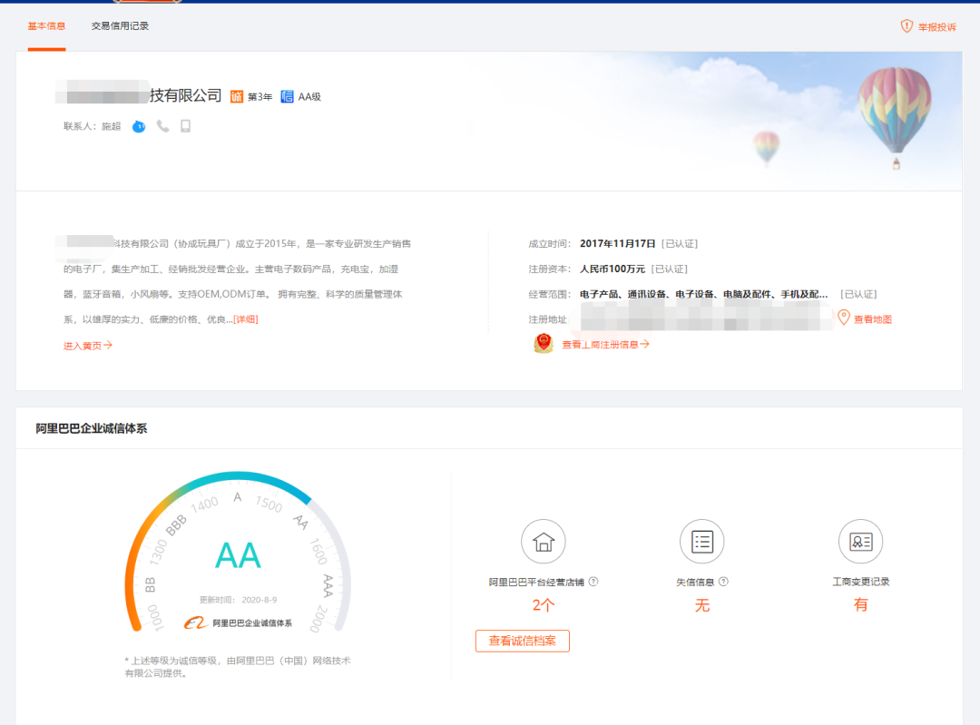Click the 阿里巴巴企业诚信体系 section heading
The height and width of the screenshot is (725, 980).
coord(92,429)
